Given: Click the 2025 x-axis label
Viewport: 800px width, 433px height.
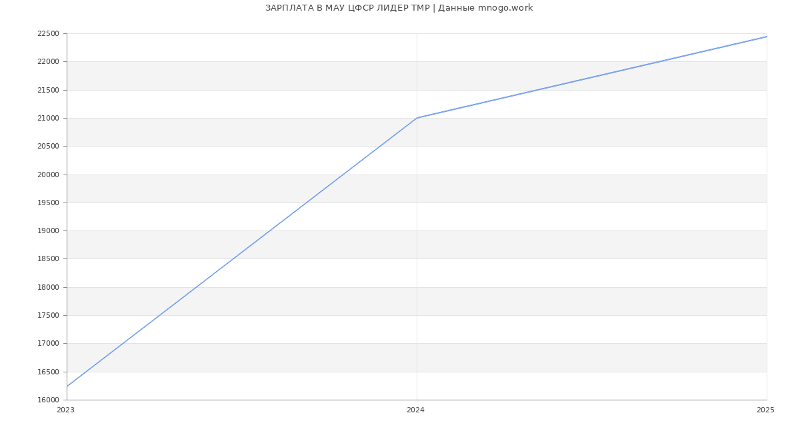Looking at the screenshot, I should point(765,410).
